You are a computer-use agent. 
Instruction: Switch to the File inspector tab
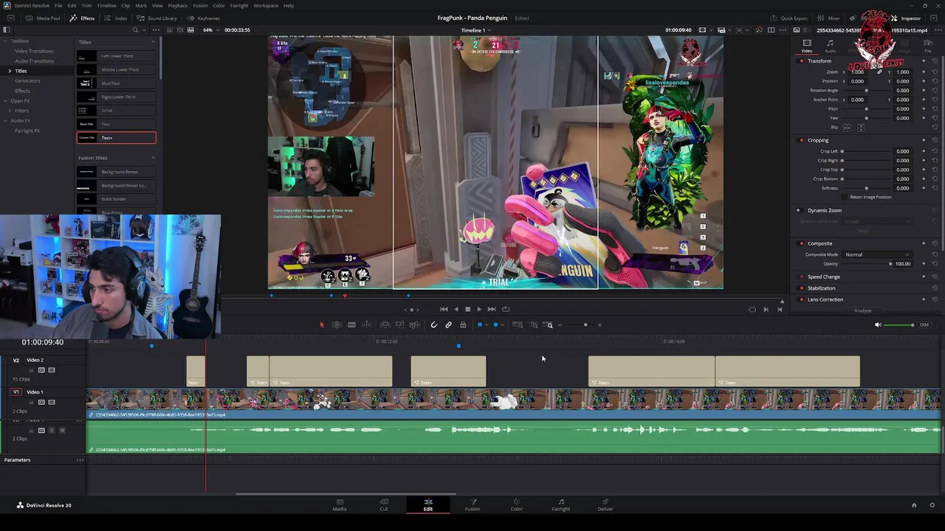pyautogui.click(x=928, y=46)
